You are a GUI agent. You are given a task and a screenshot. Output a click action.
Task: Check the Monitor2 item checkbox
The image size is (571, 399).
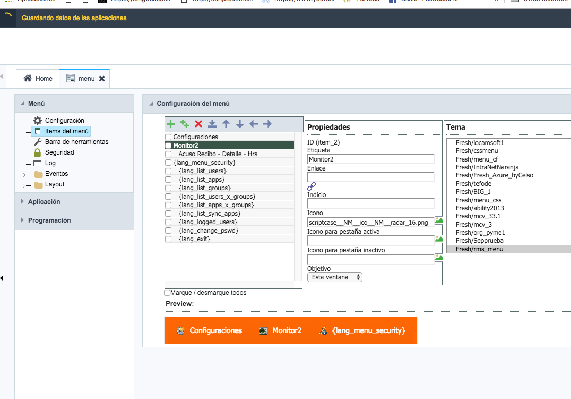click(x=168, y=146)
